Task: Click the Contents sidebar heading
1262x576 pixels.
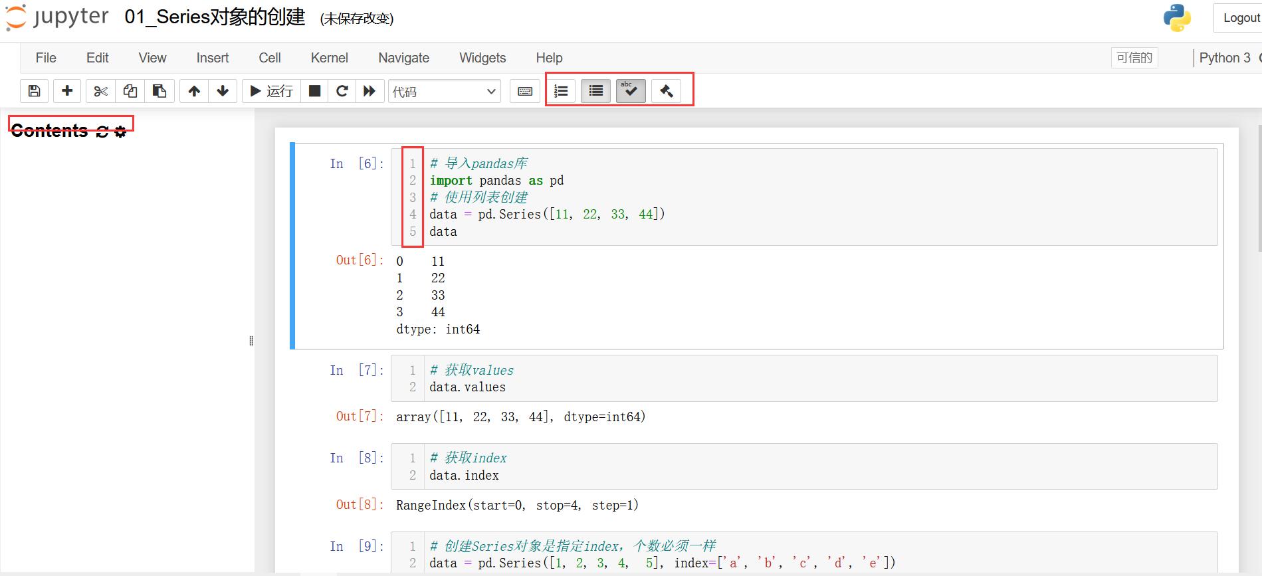Action: (49, 131)
